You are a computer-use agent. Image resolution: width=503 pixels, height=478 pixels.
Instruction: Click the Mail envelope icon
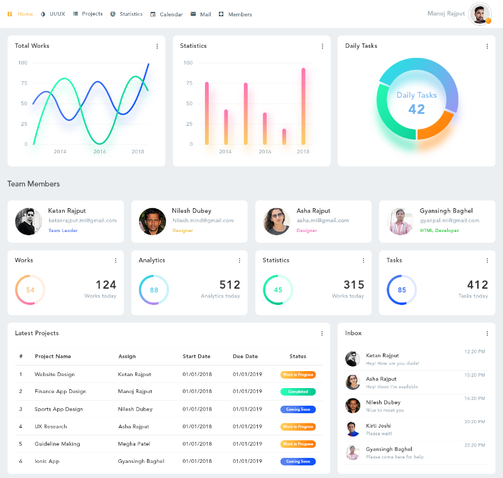click(193, 14)
